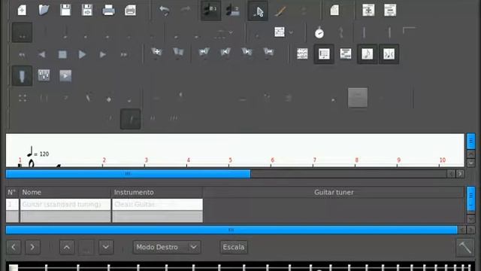Open a file with the folder icon
Viewport: 481px width, 271px height.
click(44, 10)
